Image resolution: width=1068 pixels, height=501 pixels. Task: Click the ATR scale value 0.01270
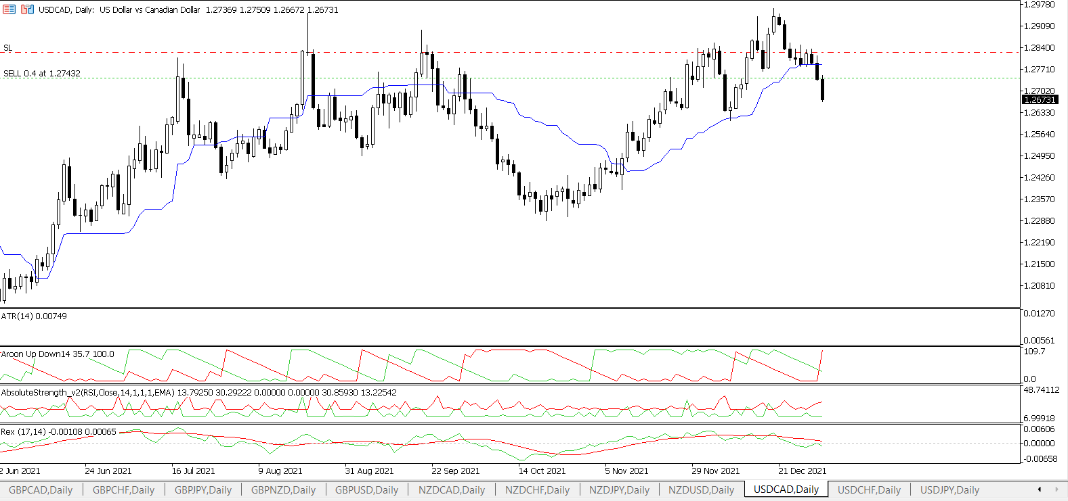(x=1039, y=314)
